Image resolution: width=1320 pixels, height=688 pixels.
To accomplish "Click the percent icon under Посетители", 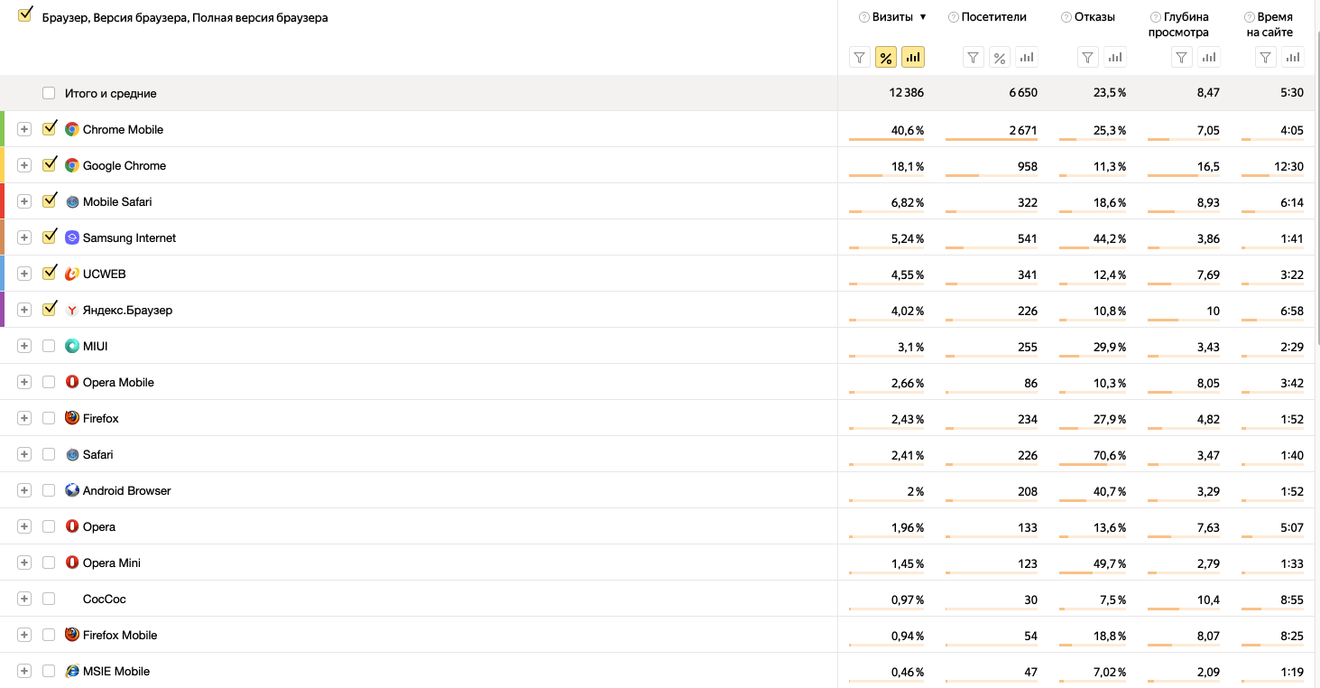I will point(1000,58).
